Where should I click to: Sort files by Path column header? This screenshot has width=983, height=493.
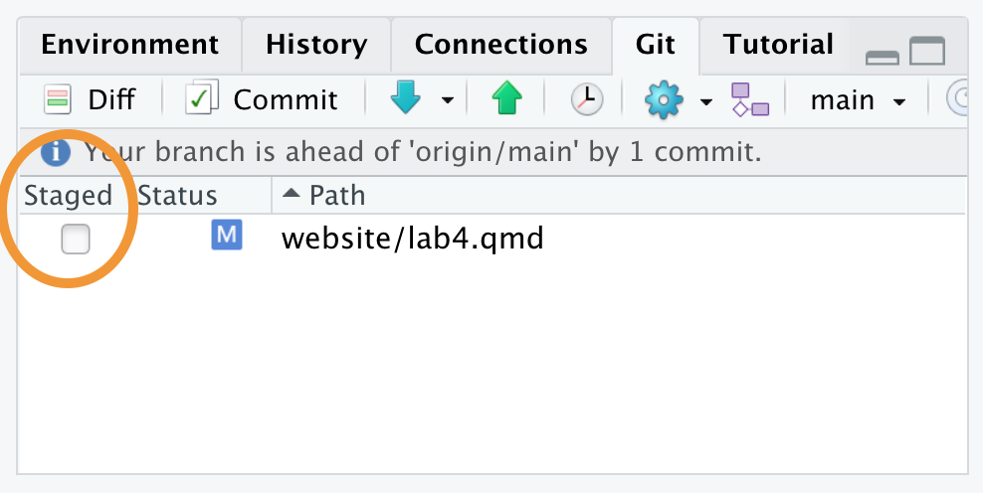pos(618,196)
